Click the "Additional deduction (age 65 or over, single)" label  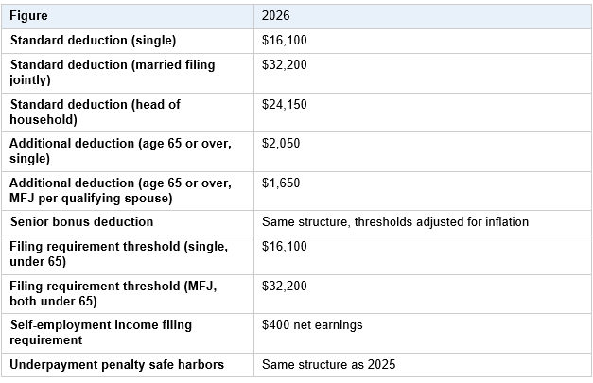tap(120, 150)
